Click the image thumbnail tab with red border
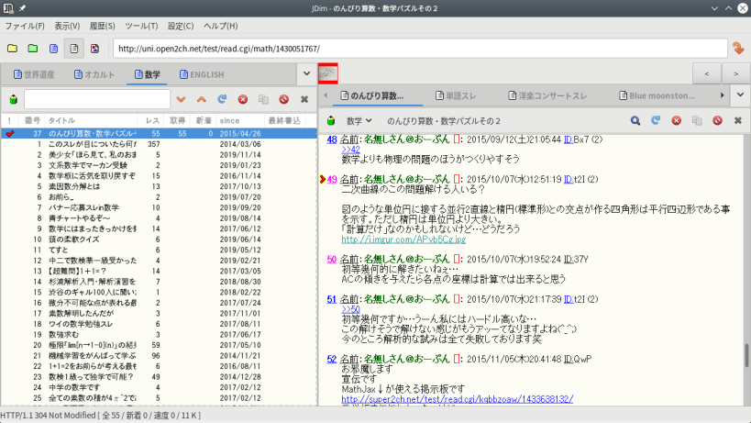The width and height of the screenshot is (751, 423). (328, 73)
